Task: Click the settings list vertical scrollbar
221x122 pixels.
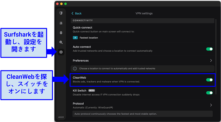Action: (216, 57)
